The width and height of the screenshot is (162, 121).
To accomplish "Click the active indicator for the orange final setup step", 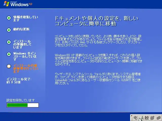I will tap(9, 66).
